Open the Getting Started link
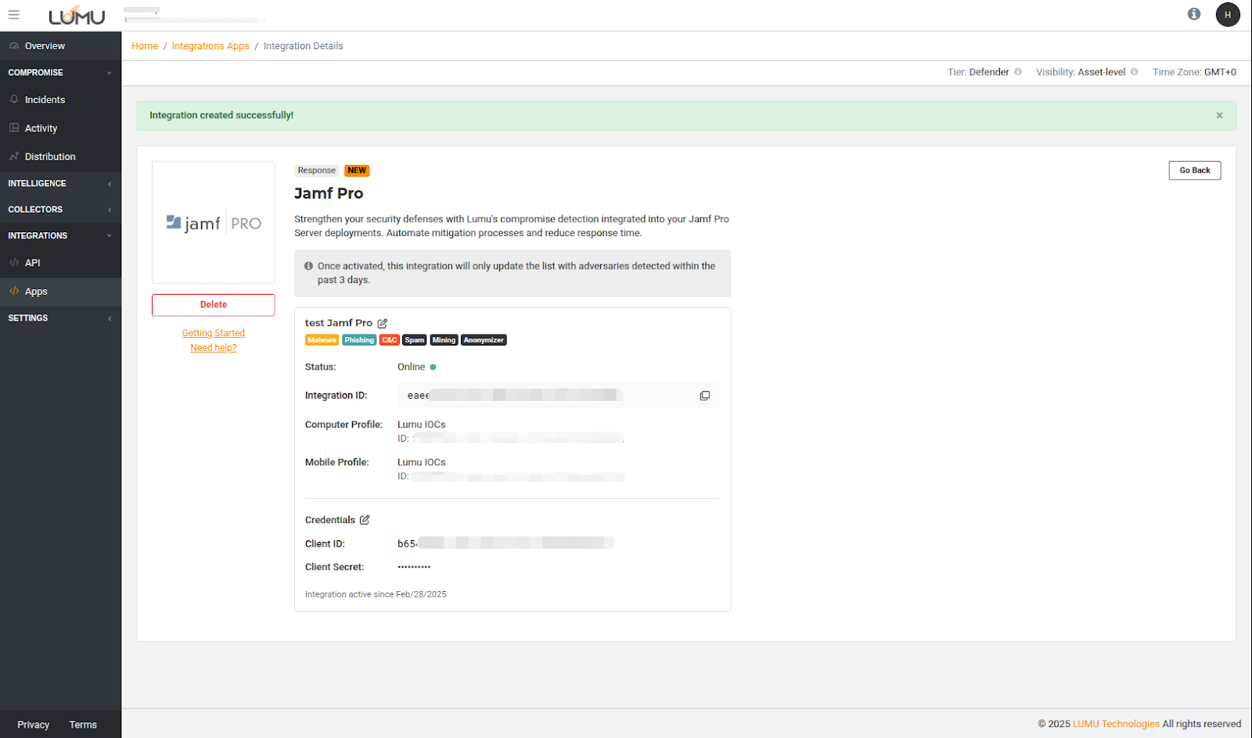1252x738 pixels. 213,333
